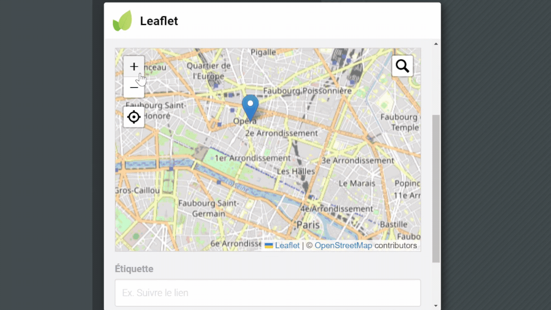551x310 pixels.
Task: Click the Pigalle label on the map
Action: pyautogui.click(x=264, y=52)
